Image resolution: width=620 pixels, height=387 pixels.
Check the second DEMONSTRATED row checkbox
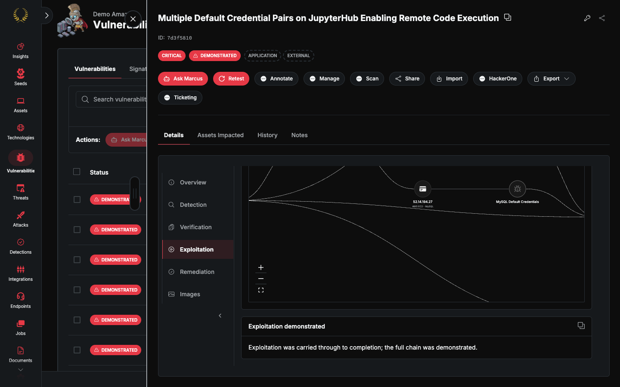pyautogui.click(x=77, y=230)
